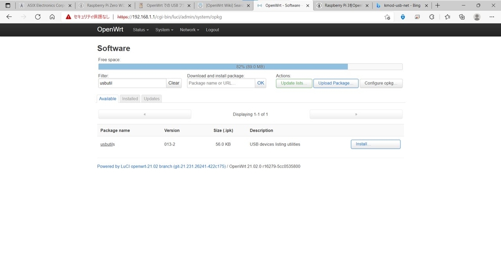Image resolution: width=501 pixels, height=268 pixels.
Task: Open the Network dropdown menu
Action: pos(189,30)
